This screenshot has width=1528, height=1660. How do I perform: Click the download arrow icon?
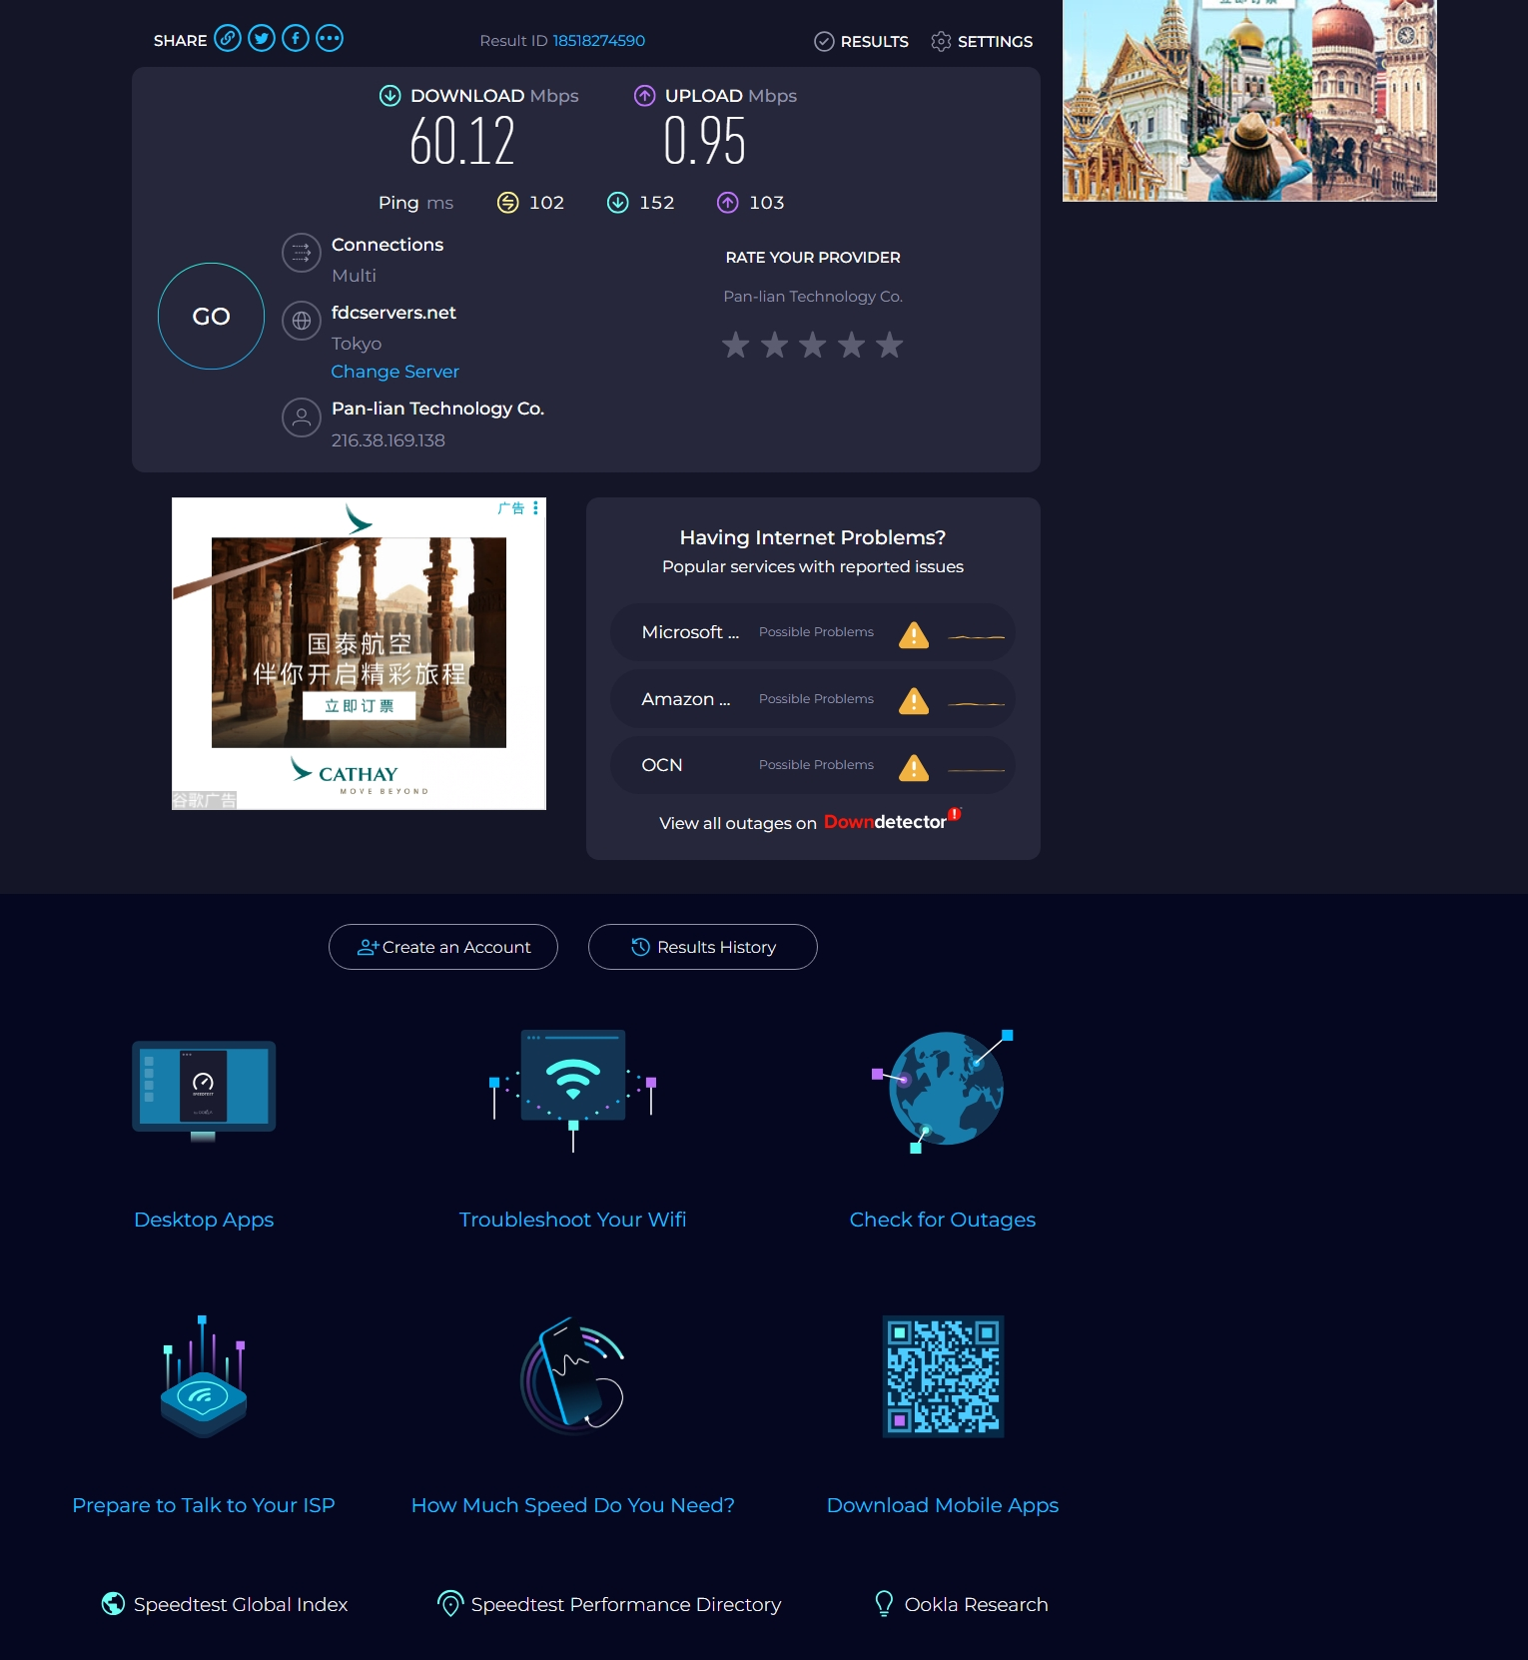click(390, 96)
